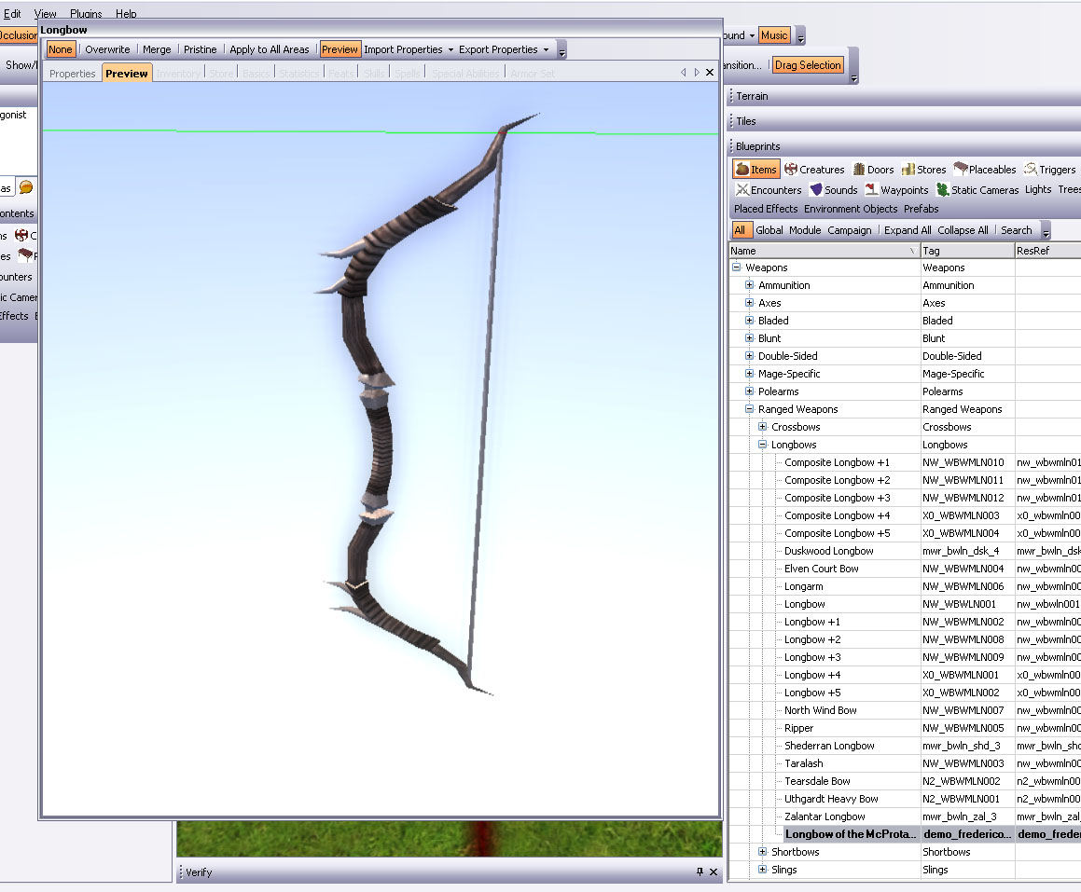The width and height of the screenshot is (1081, 892).
Task: Toggle Merge mode
Action: (157, 49)
